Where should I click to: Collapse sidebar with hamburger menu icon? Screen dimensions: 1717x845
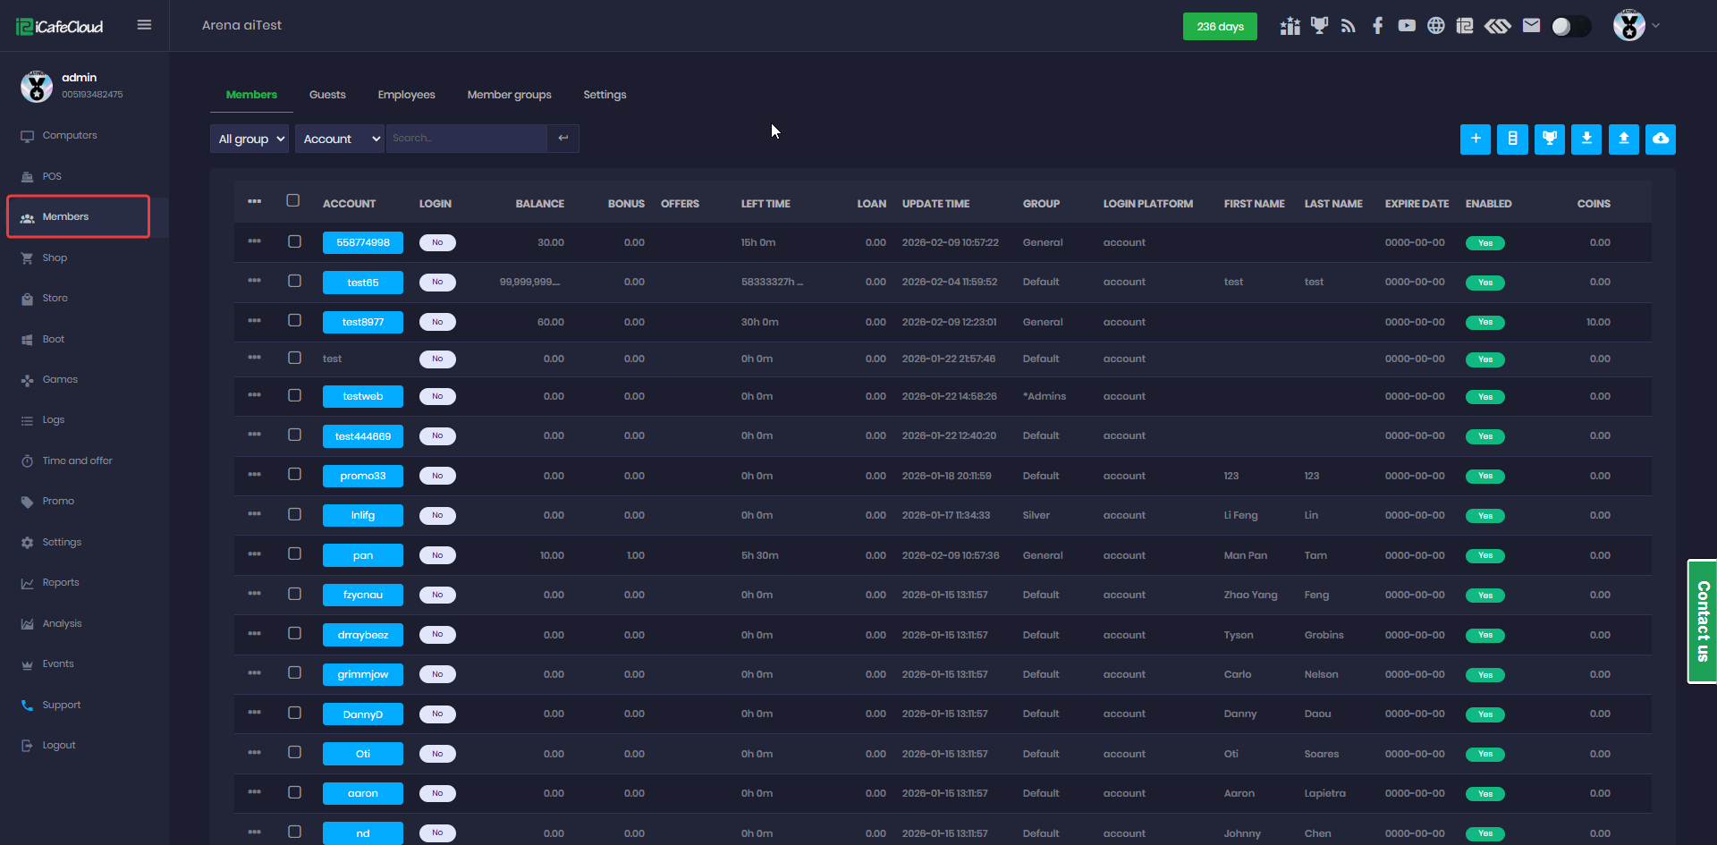pos(144,25)
